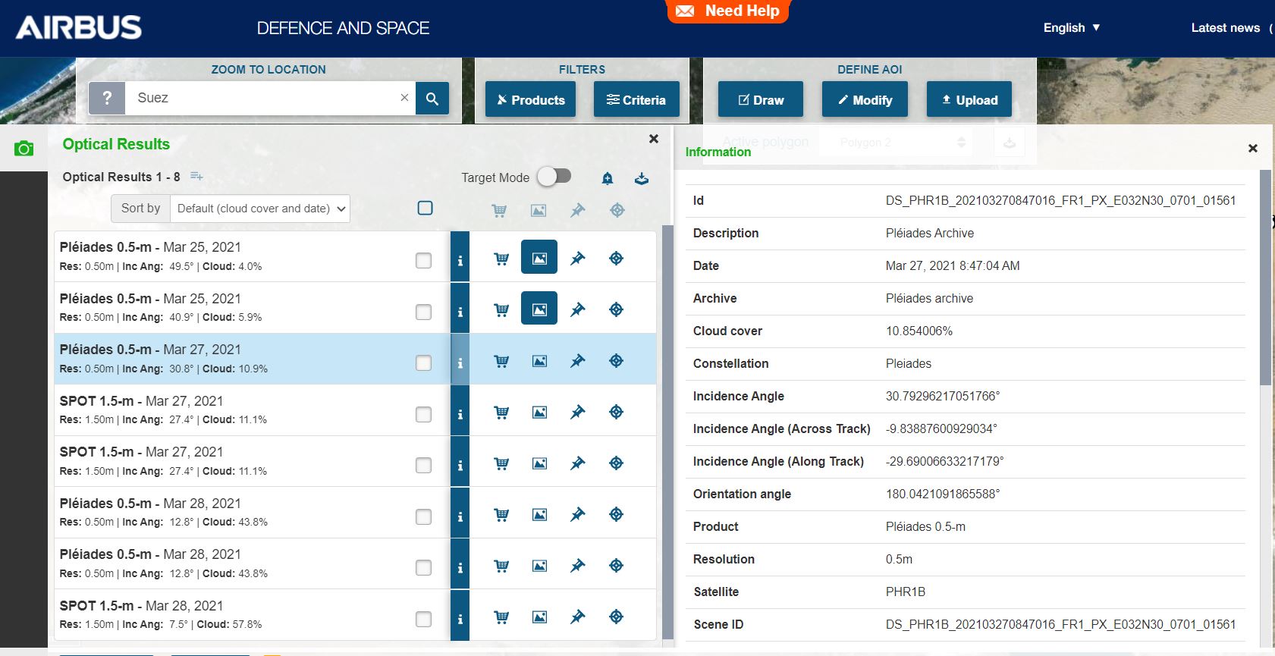Viewport: 1275px width, 656px height.
Task: Click the search magnifier button for Suez
Action: [x=432, y=99]
